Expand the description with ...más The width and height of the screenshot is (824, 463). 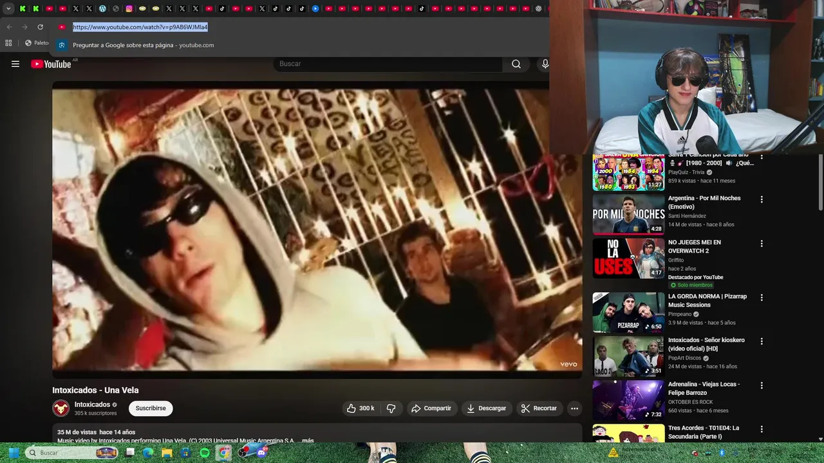coord(305,440)
